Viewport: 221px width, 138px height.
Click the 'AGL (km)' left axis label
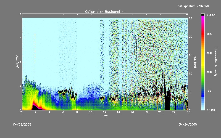coord(17,62)
